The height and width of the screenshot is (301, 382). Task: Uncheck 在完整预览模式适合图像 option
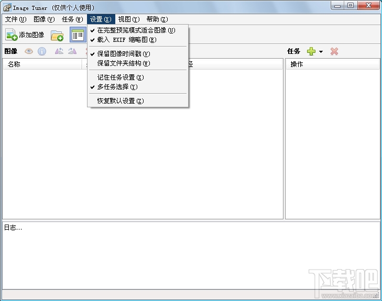[138, 30]
